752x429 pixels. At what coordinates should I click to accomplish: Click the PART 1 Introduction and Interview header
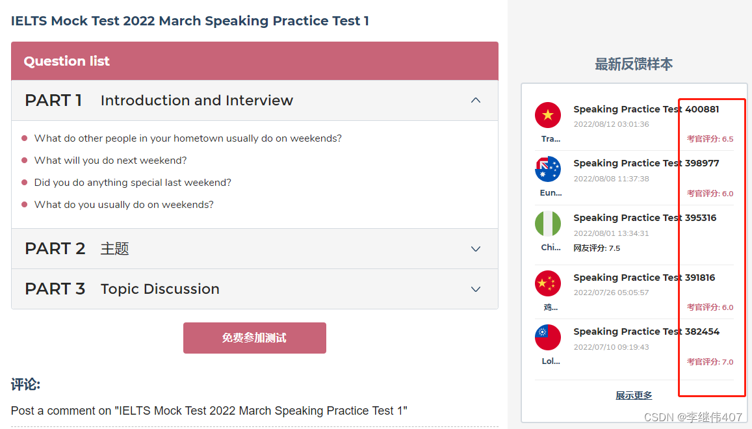[x=255, y=100]
